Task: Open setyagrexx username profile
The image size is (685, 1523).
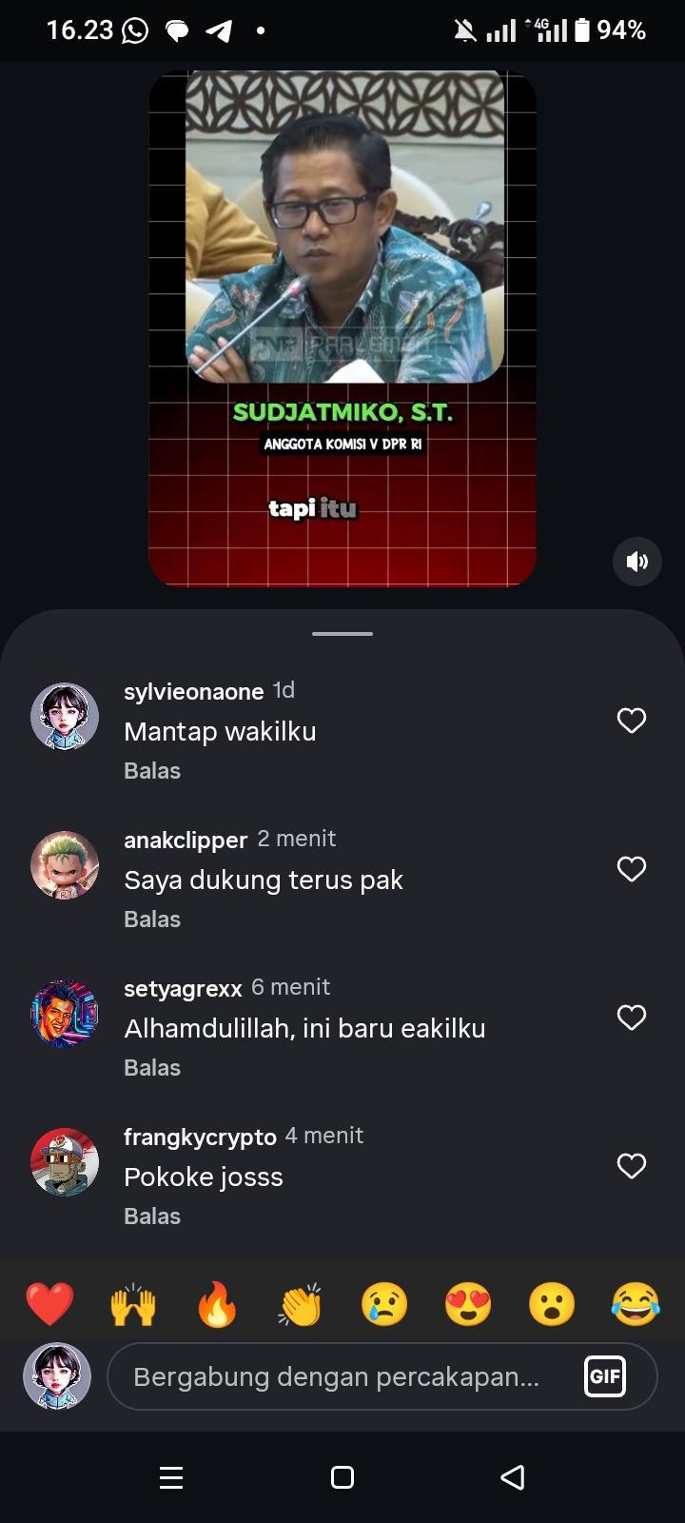Action: (183, 988)
